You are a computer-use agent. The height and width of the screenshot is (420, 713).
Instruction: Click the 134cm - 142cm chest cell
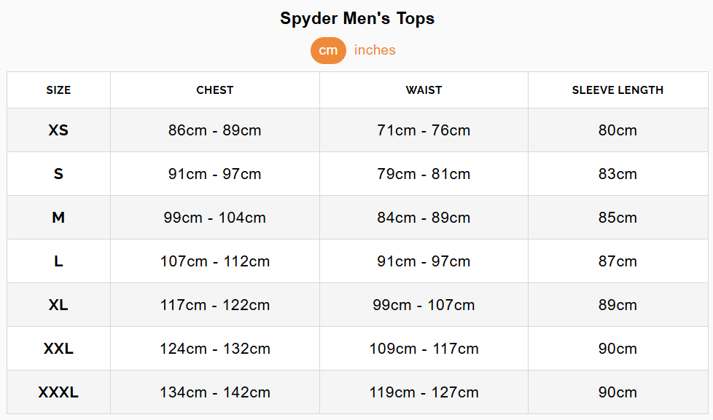click(214, 392)
